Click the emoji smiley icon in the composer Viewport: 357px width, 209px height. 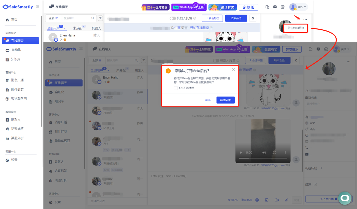click(x=257, y=200)
